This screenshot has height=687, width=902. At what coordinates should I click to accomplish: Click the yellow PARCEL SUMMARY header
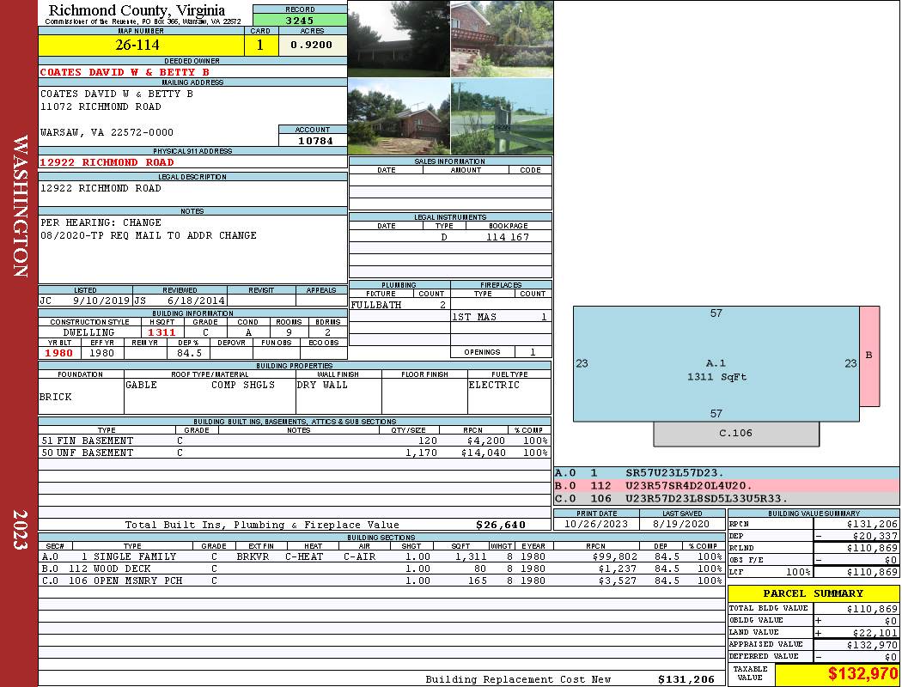click(x=813, y=593)
